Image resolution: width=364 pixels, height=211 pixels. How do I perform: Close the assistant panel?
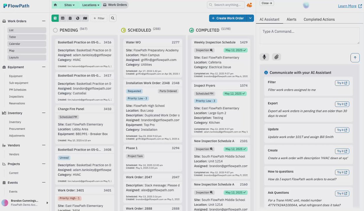click(x=267, y=3)
